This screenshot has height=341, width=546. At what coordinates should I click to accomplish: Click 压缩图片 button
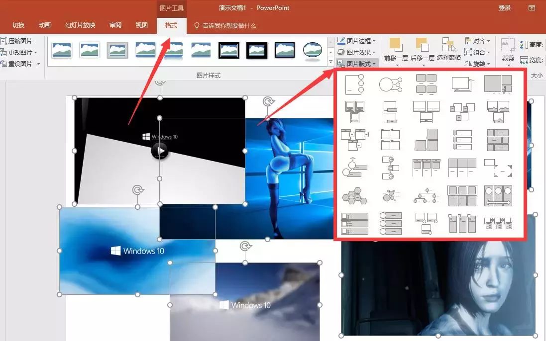16,41
